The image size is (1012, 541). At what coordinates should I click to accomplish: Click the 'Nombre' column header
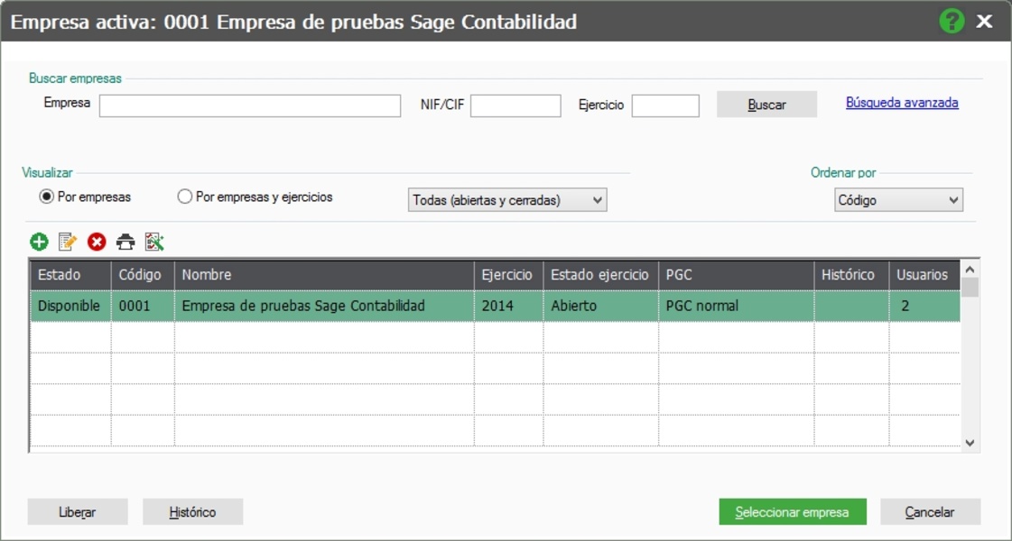point(324,275)
